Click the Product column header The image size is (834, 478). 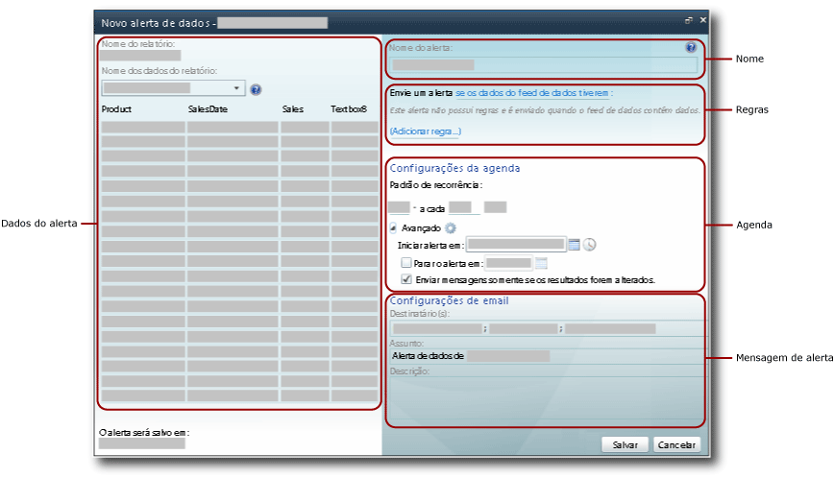point(116,110)
